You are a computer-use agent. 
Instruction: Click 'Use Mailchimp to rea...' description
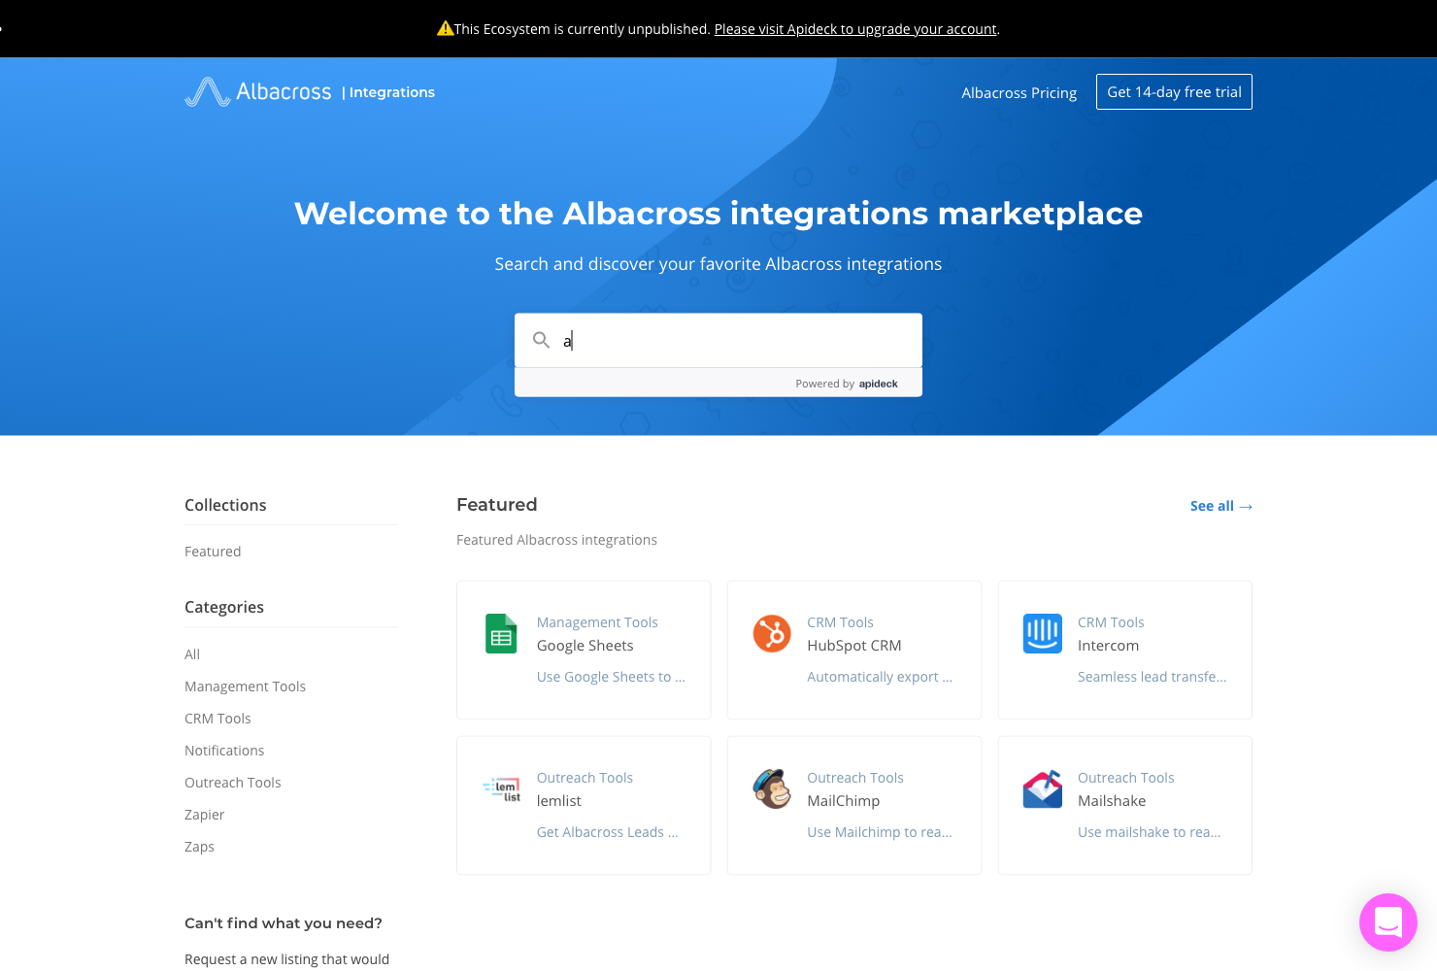click(x=880, y=832)
